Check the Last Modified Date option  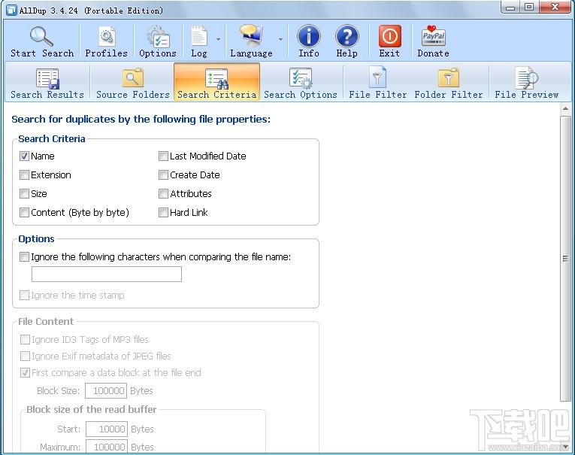(163, 156)
